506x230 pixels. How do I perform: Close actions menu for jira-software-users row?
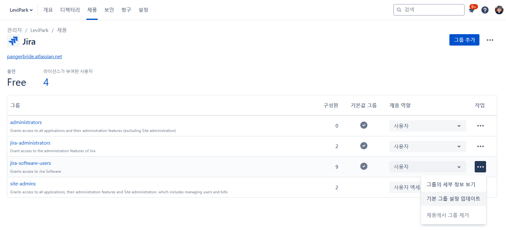point(480,167)
